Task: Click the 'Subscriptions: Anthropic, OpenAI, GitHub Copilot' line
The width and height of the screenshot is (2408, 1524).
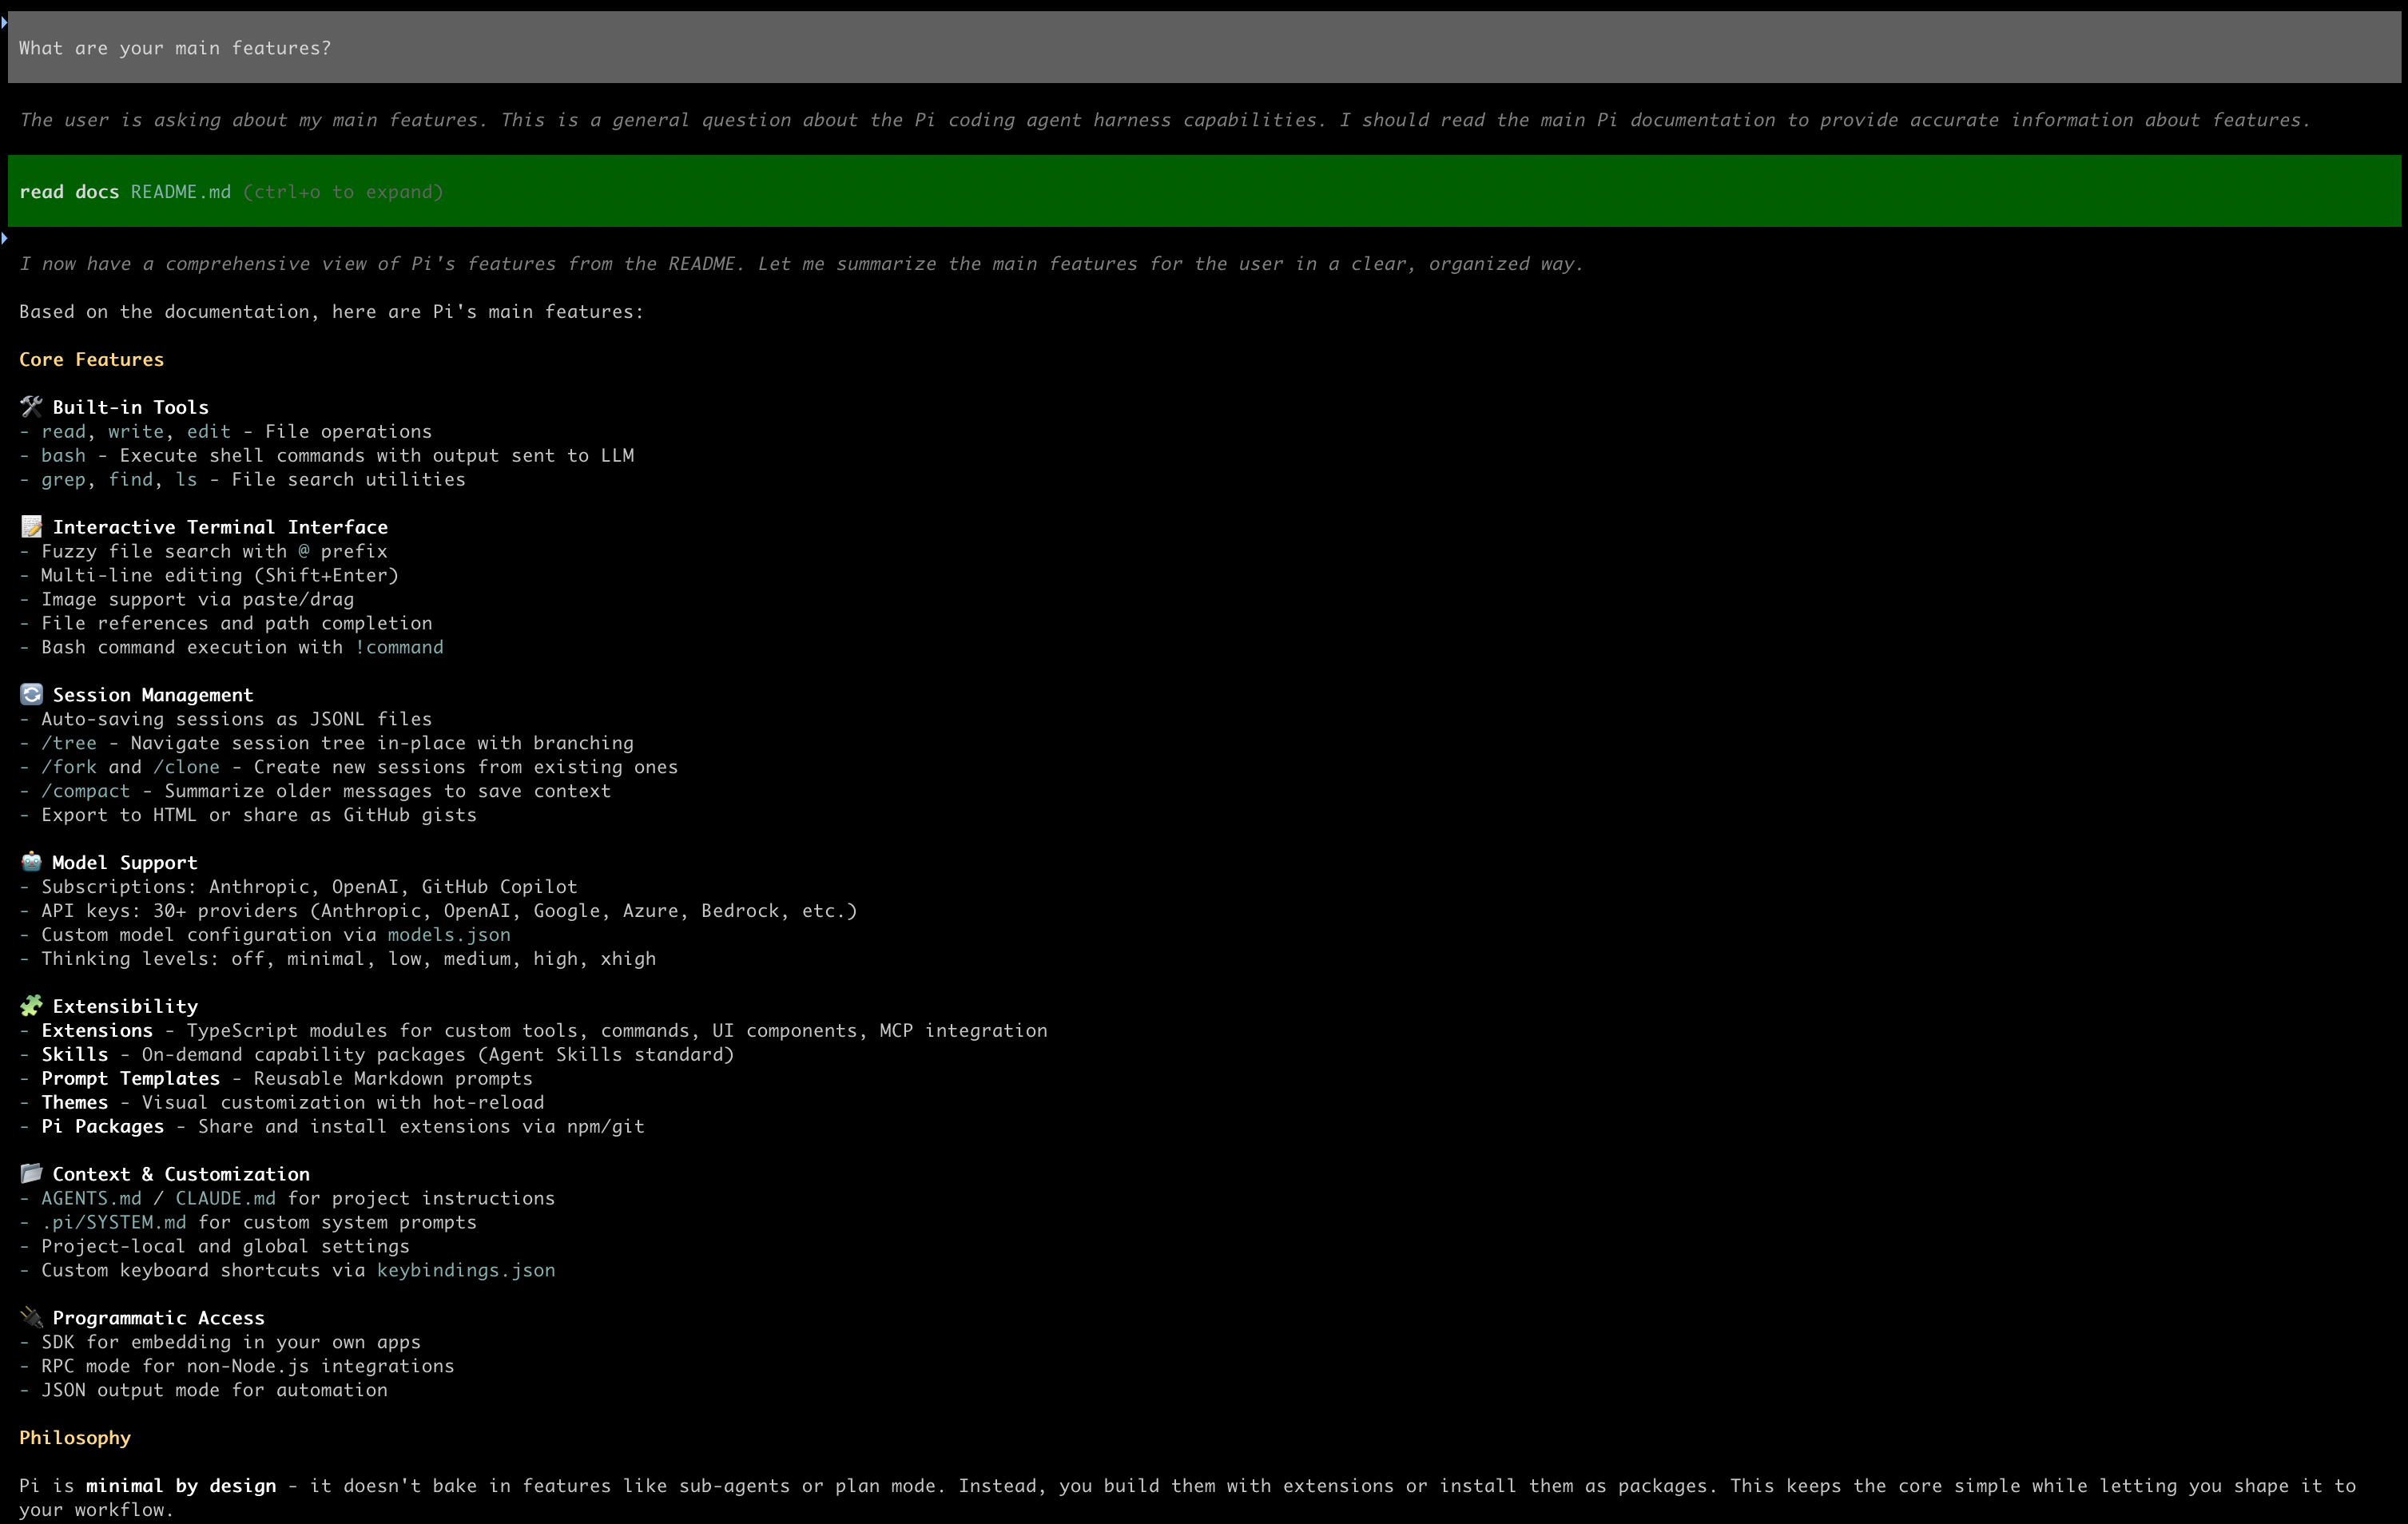Action: click(309, 886)
